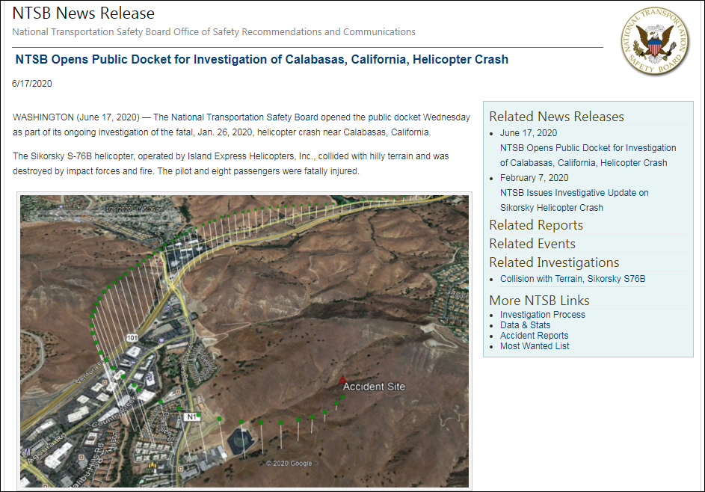Expand the Related Investigations section heading

tap(554, 262)
